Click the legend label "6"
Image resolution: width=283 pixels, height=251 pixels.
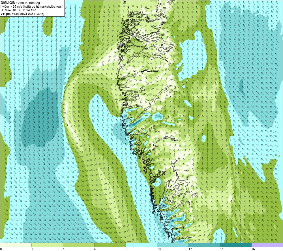(95, 249)
